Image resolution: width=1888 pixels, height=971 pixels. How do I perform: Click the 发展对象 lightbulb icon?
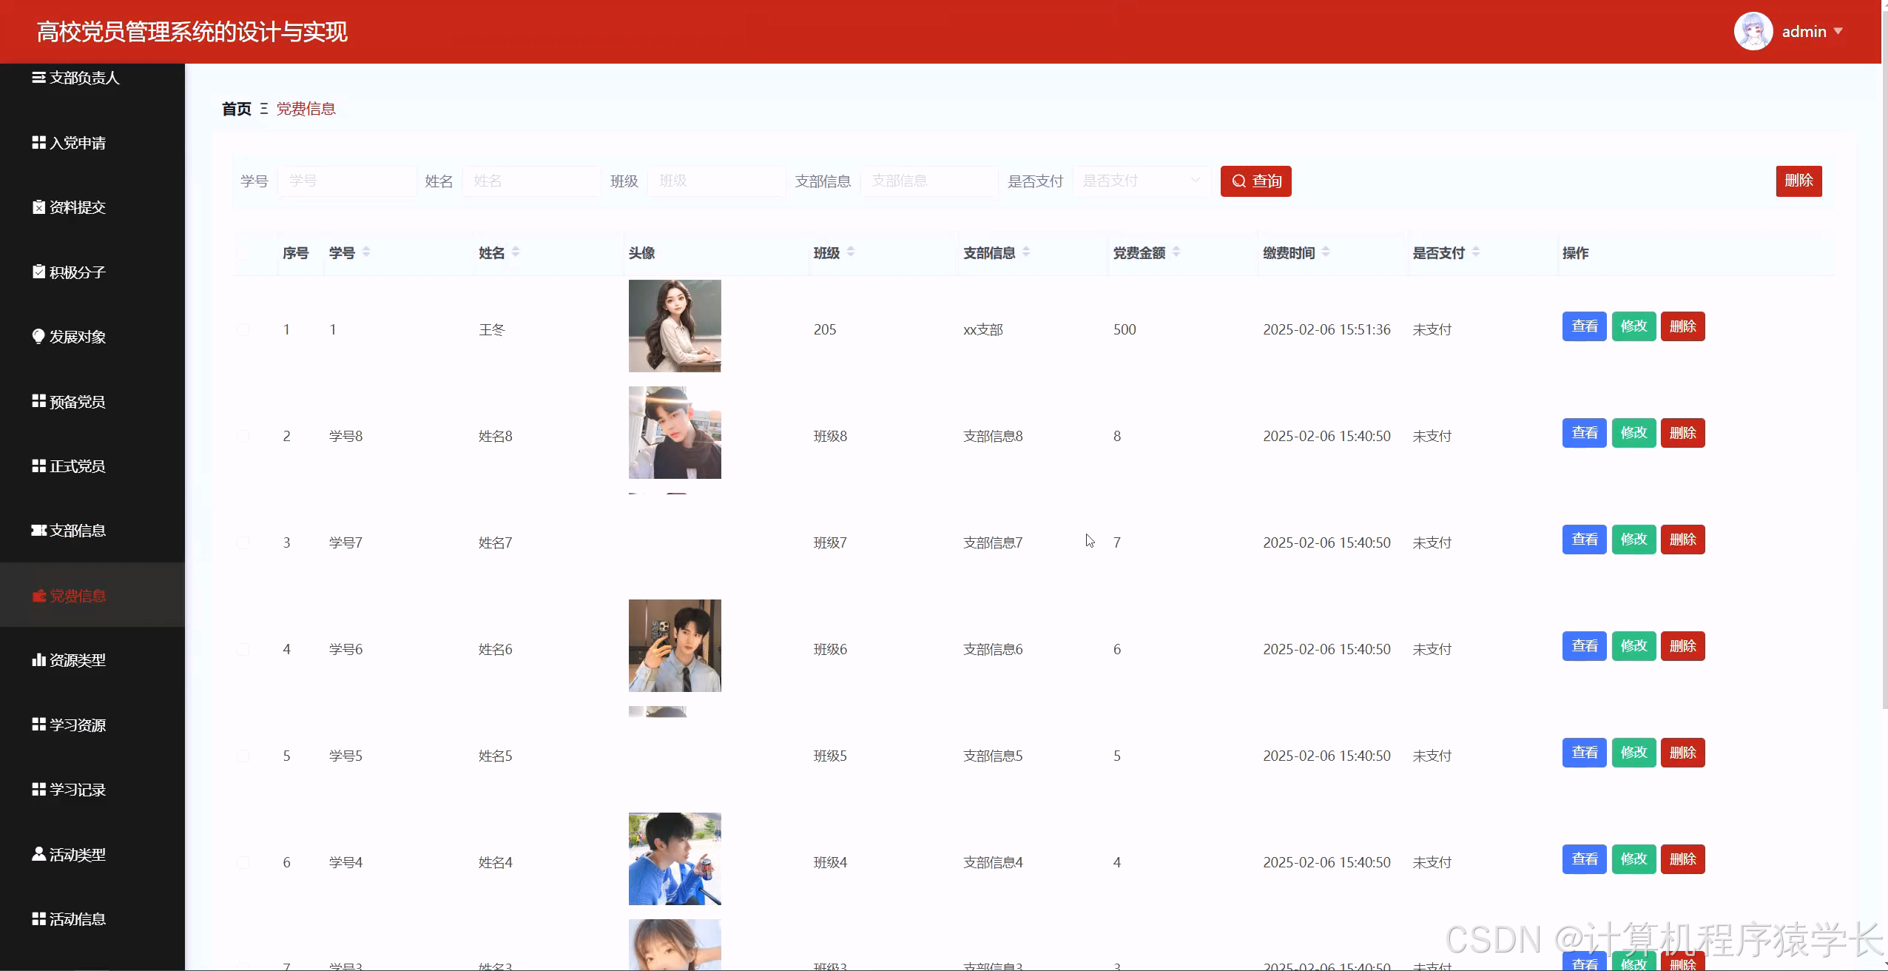point(39,336)
